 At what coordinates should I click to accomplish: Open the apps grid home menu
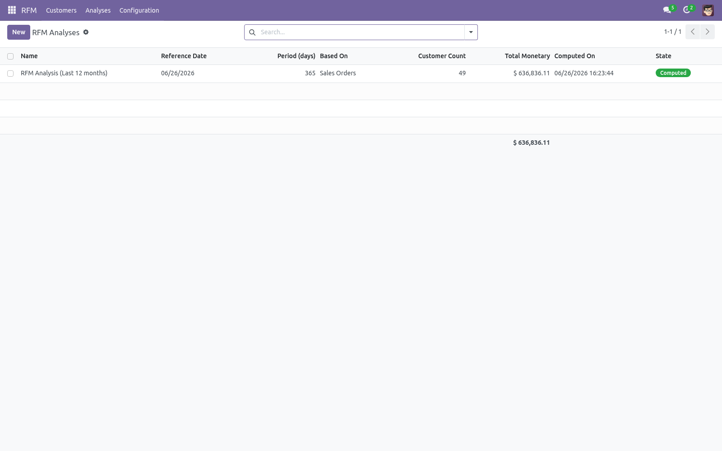pos(12,10)
